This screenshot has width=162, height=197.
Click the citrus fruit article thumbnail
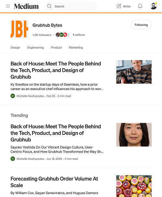coord(134,186)
